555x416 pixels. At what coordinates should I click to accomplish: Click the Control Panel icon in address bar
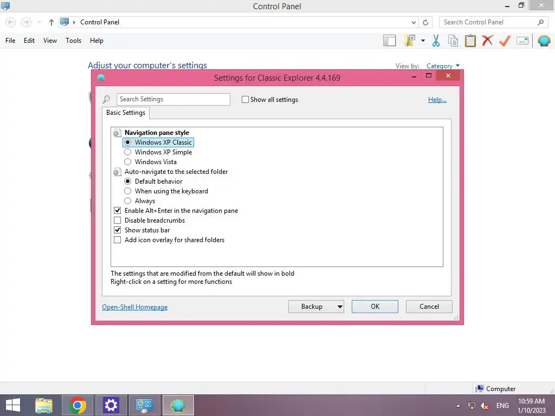pyautogui.click(x=64, y=22)
